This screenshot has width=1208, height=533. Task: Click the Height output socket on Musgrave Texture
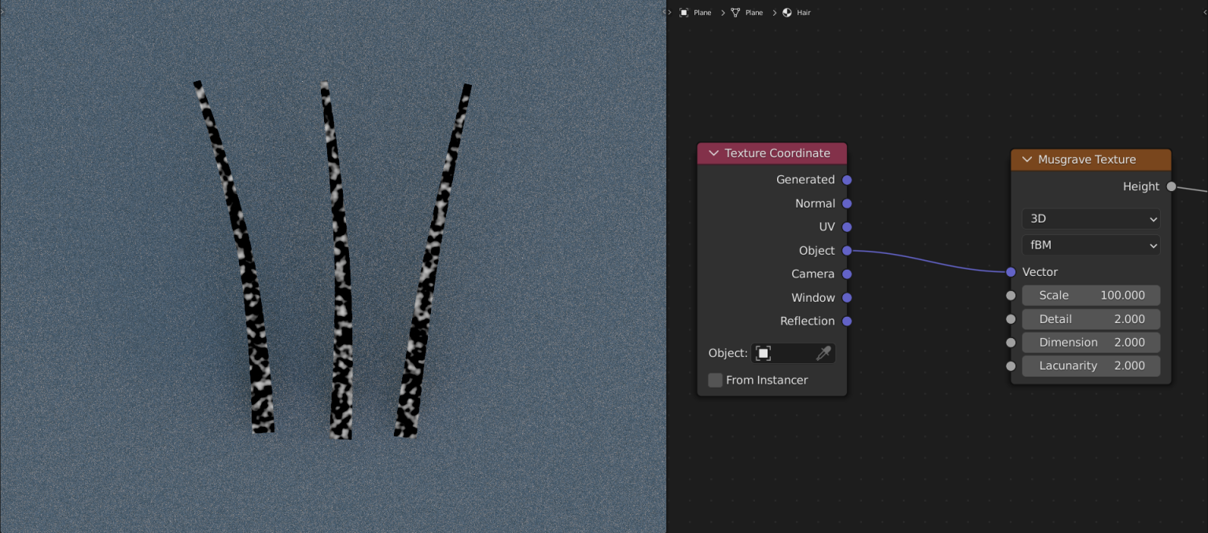point(1171,186)
